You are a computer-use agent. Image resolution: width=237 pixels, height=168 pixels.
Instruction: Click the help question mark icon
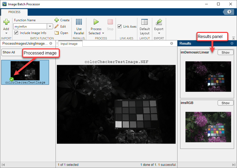tap(229, 12)
